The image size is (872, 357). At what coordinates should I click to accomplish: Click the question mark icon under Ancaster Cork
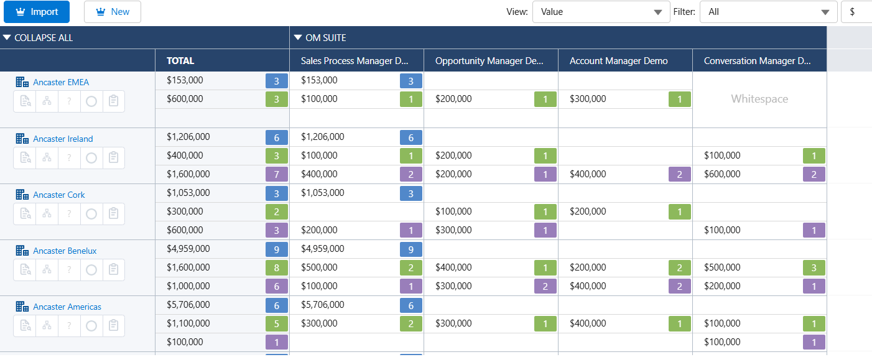coord(69,214)
